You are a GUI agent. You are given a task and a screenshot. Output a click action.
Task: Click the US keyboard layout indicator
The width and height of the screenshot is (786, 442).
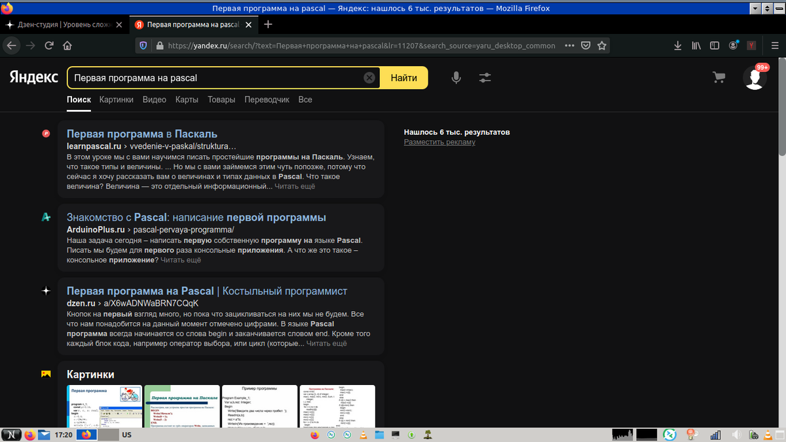[x=126, y=435]
